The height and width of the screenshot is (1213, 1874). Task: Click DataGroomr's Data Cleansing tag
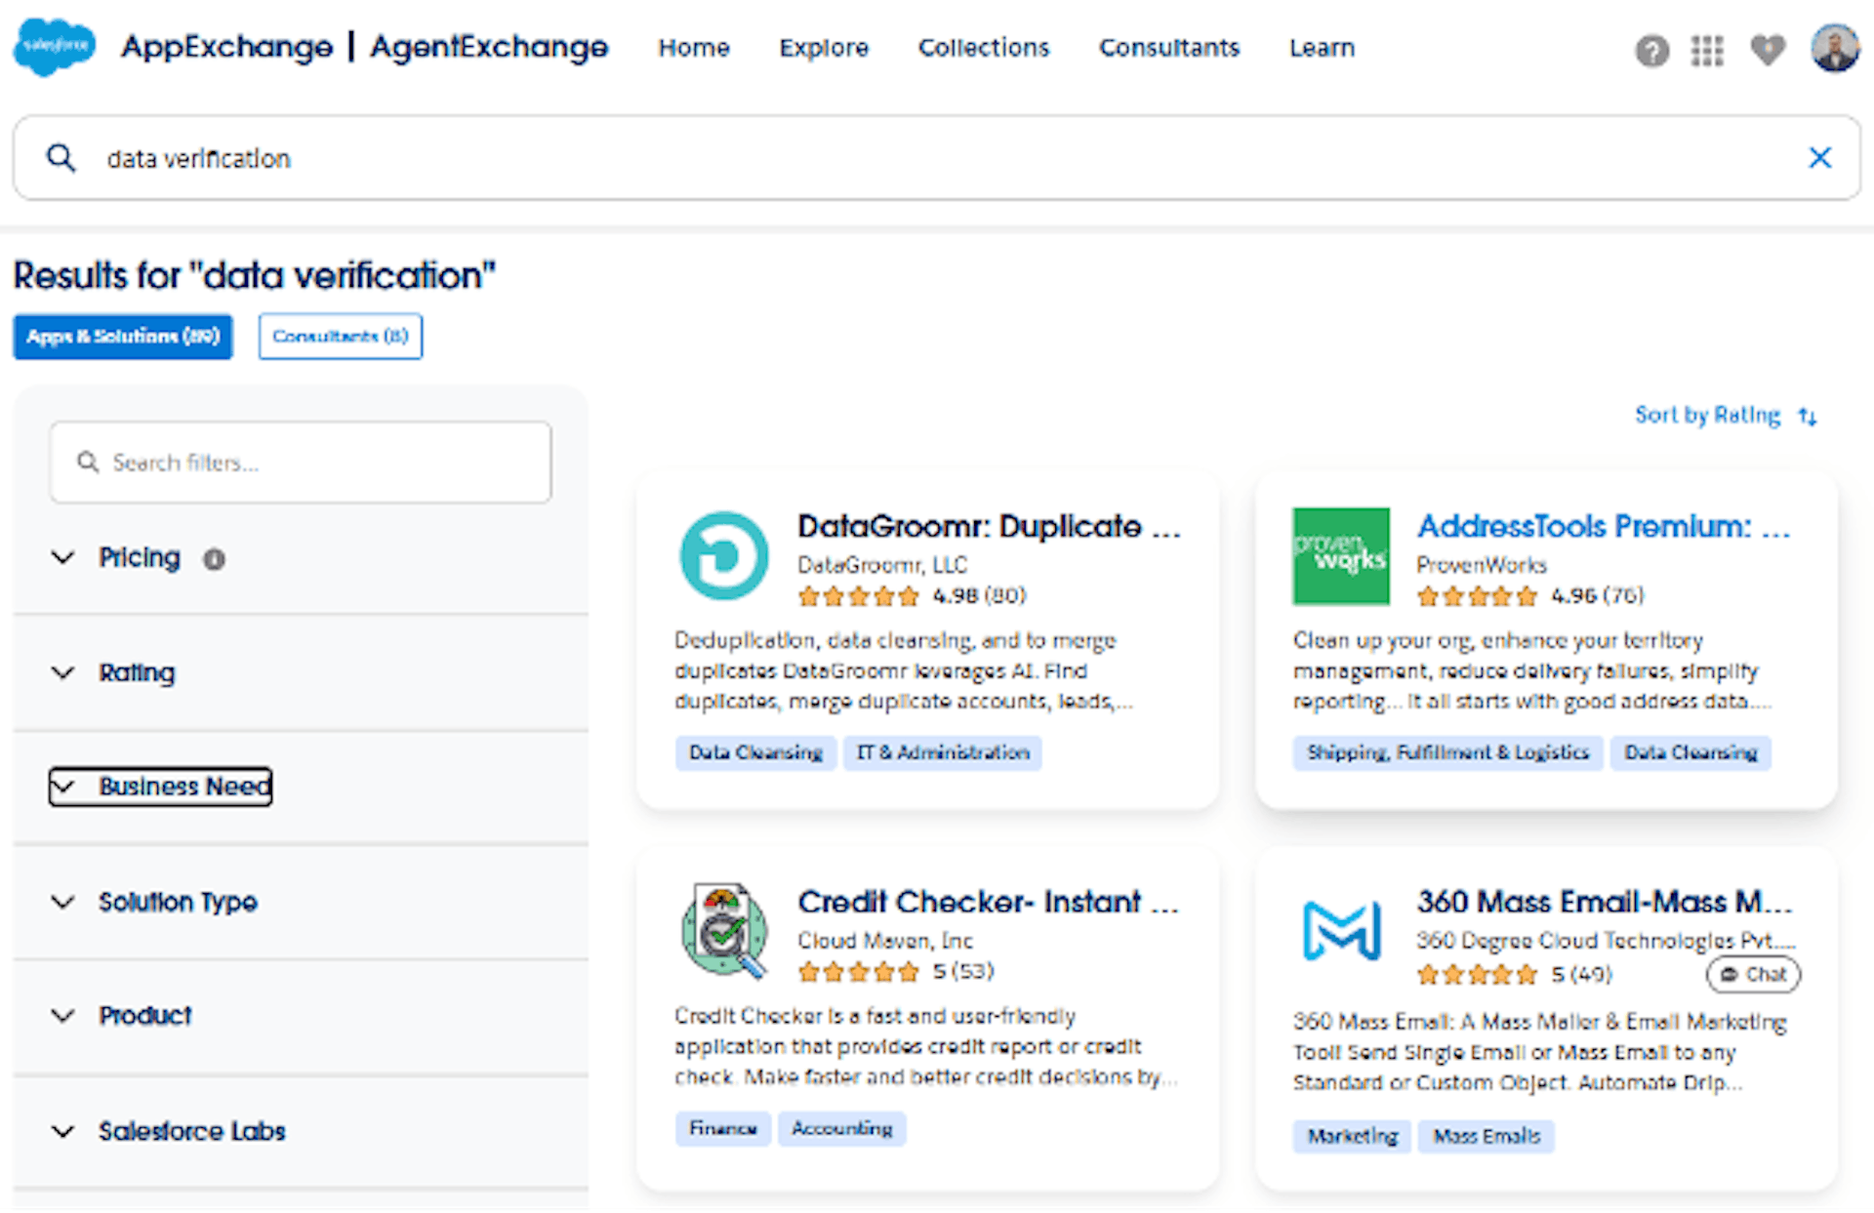[755, 752]
